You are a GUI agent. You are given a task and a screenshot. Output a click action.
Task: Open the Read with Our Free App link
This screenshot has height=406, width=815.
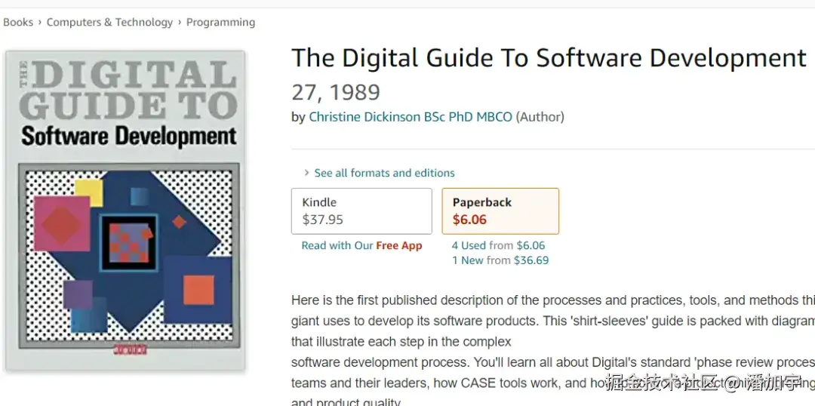[x=361, y=245]
